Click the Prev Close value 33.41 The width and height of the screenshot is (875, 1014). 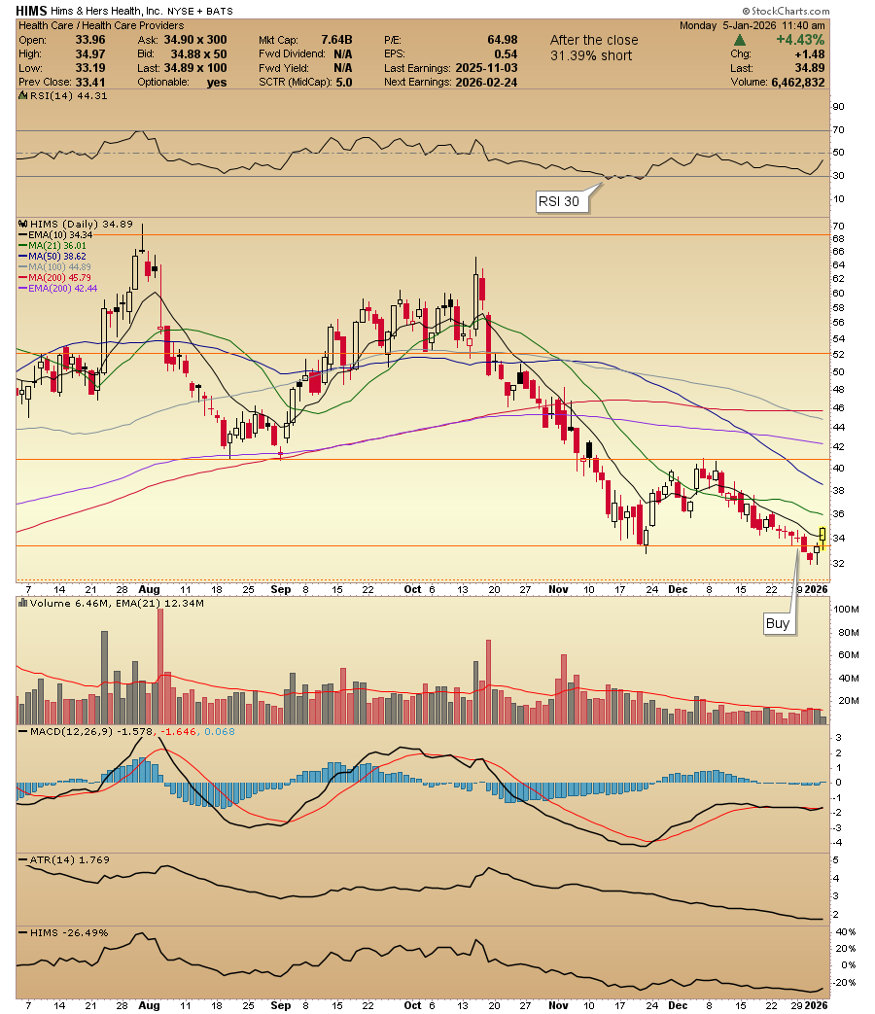coord(90,83)
